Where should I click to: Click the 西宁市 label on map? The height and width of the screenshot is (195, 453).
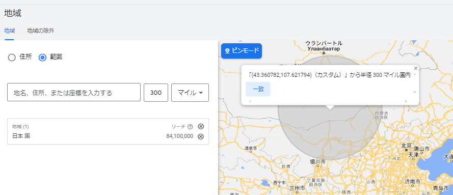pos(279,183)
